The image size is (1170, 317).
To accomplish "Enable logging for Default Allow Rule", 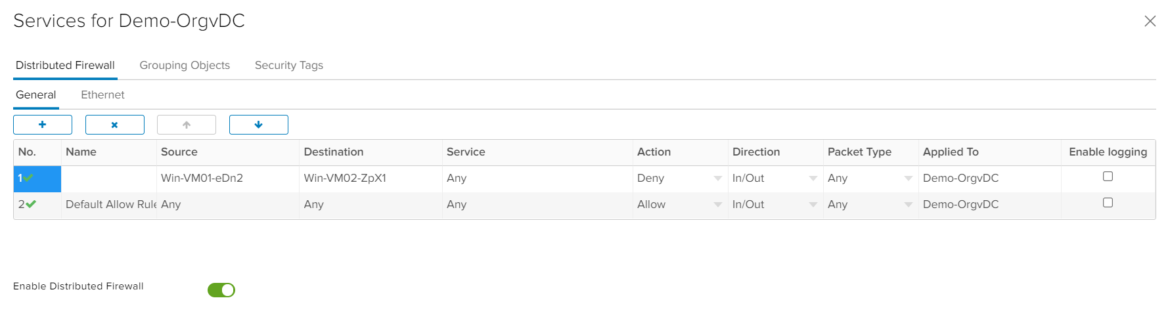I will point(1108,203).
